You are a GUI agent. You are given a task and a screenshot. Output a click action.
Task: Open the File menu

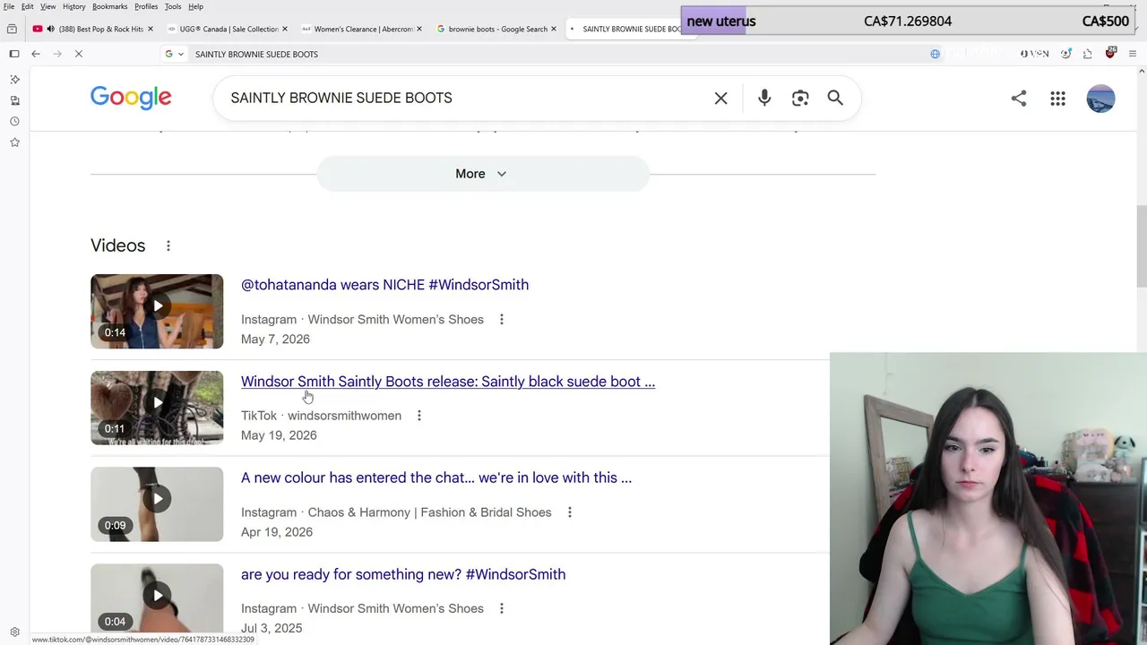pos(9,6)
